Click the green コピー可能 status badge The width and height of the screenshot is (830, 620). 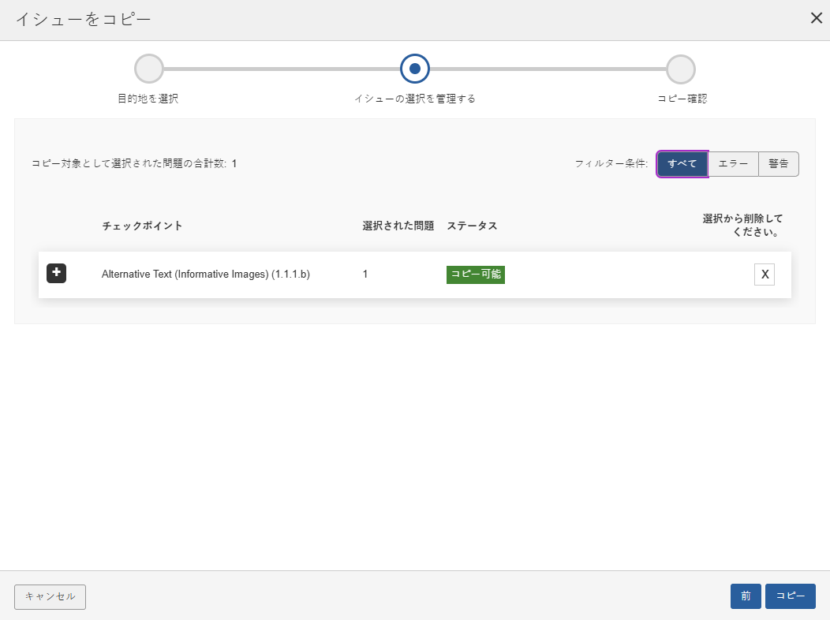(x=475, y=275)
